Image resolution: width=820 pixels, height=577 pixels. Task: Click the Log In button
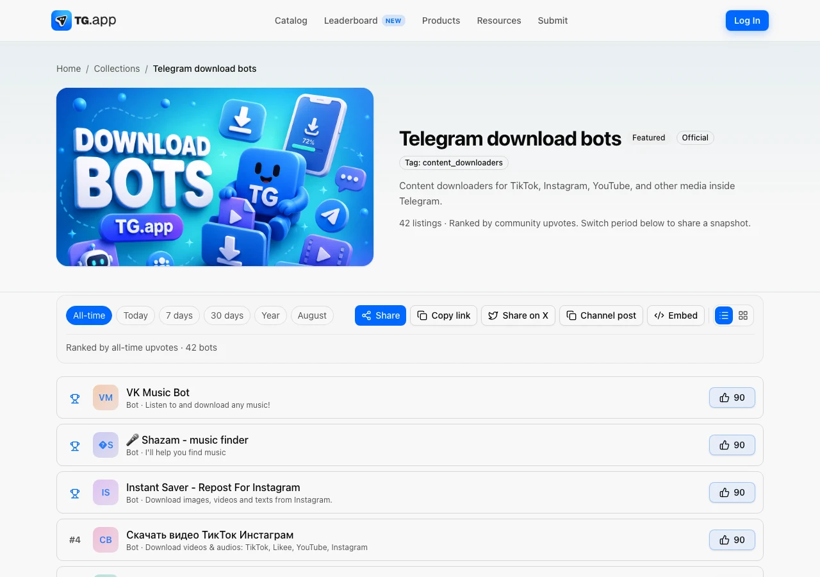click(x=747, y=21)
